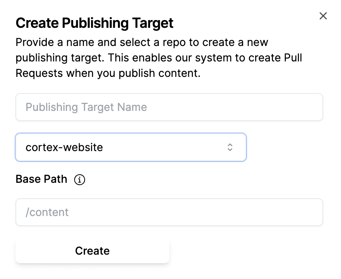Close the Create Publishing Target dialog
This screenshot has width=341, height=279.
point(323,16)
